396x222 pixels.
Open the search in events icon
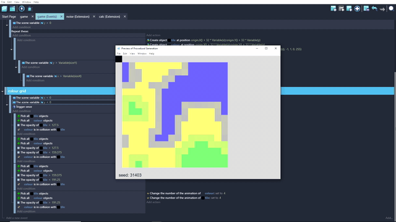click(391, 9)
